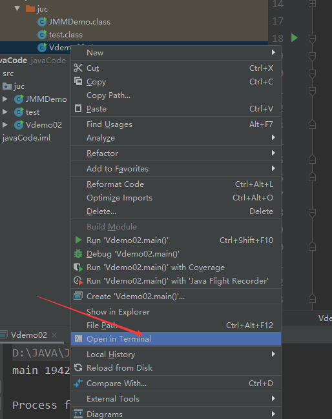Screen dimensions: 332x419
Task: Click the Open in Terminal icon
Action: pos(78,338)
